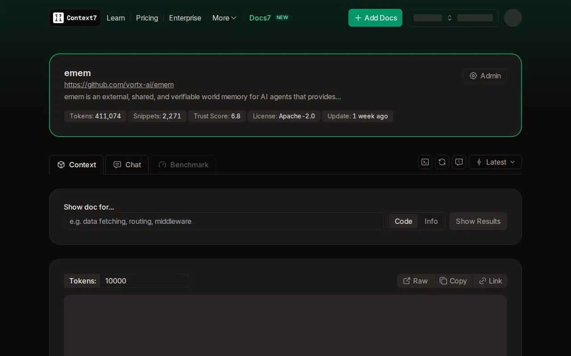Click the Snippets: 2,271 badge

[157, 116]
